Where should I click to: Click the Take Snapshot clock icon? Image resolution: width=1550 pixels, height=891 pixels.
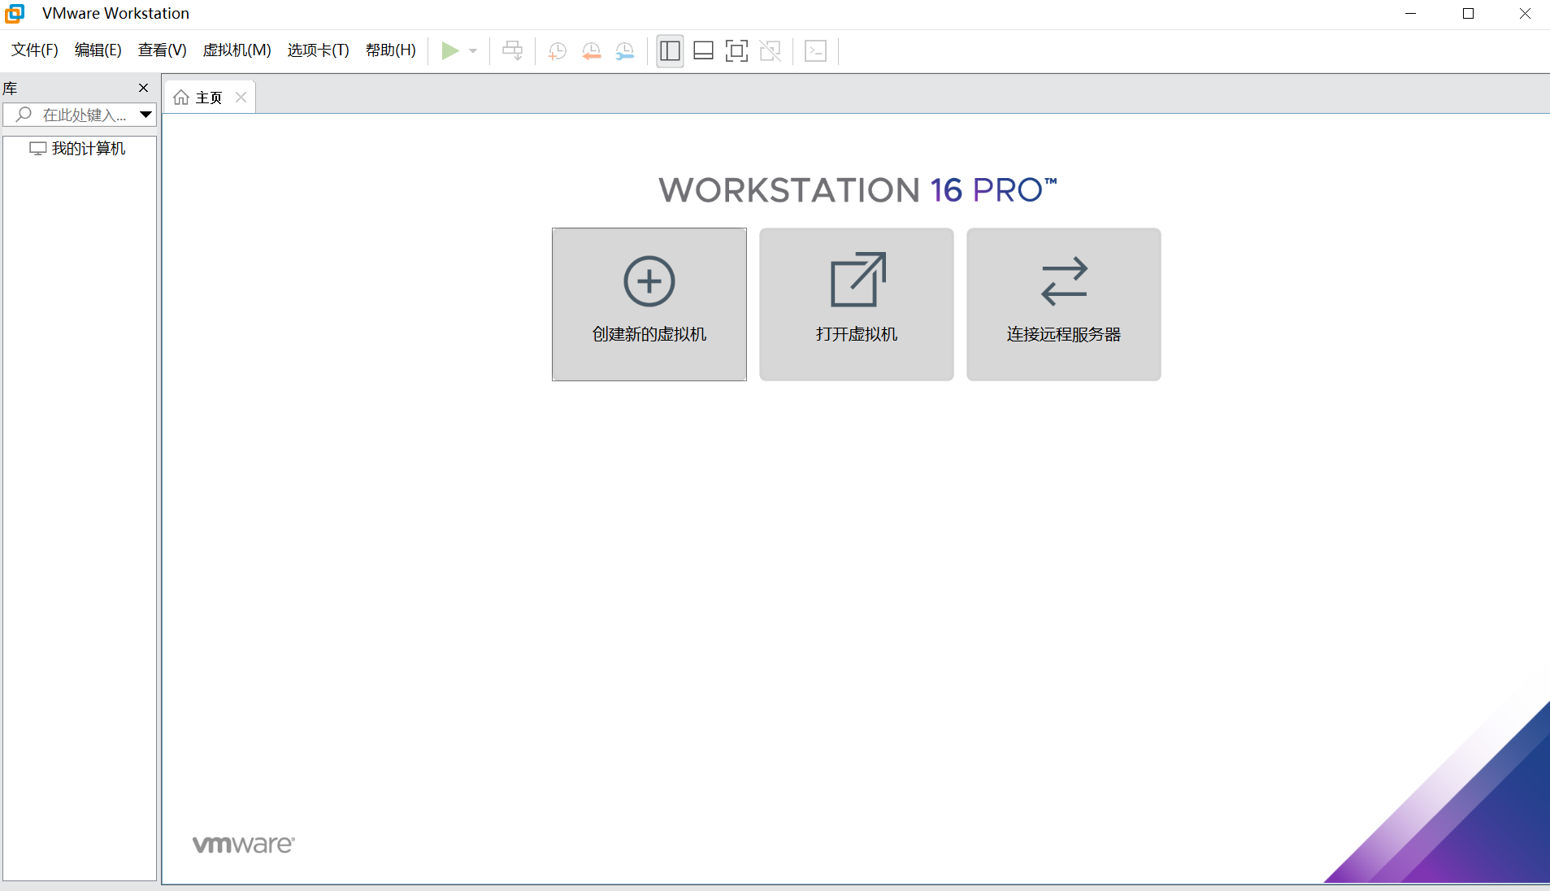coord(558,51)
